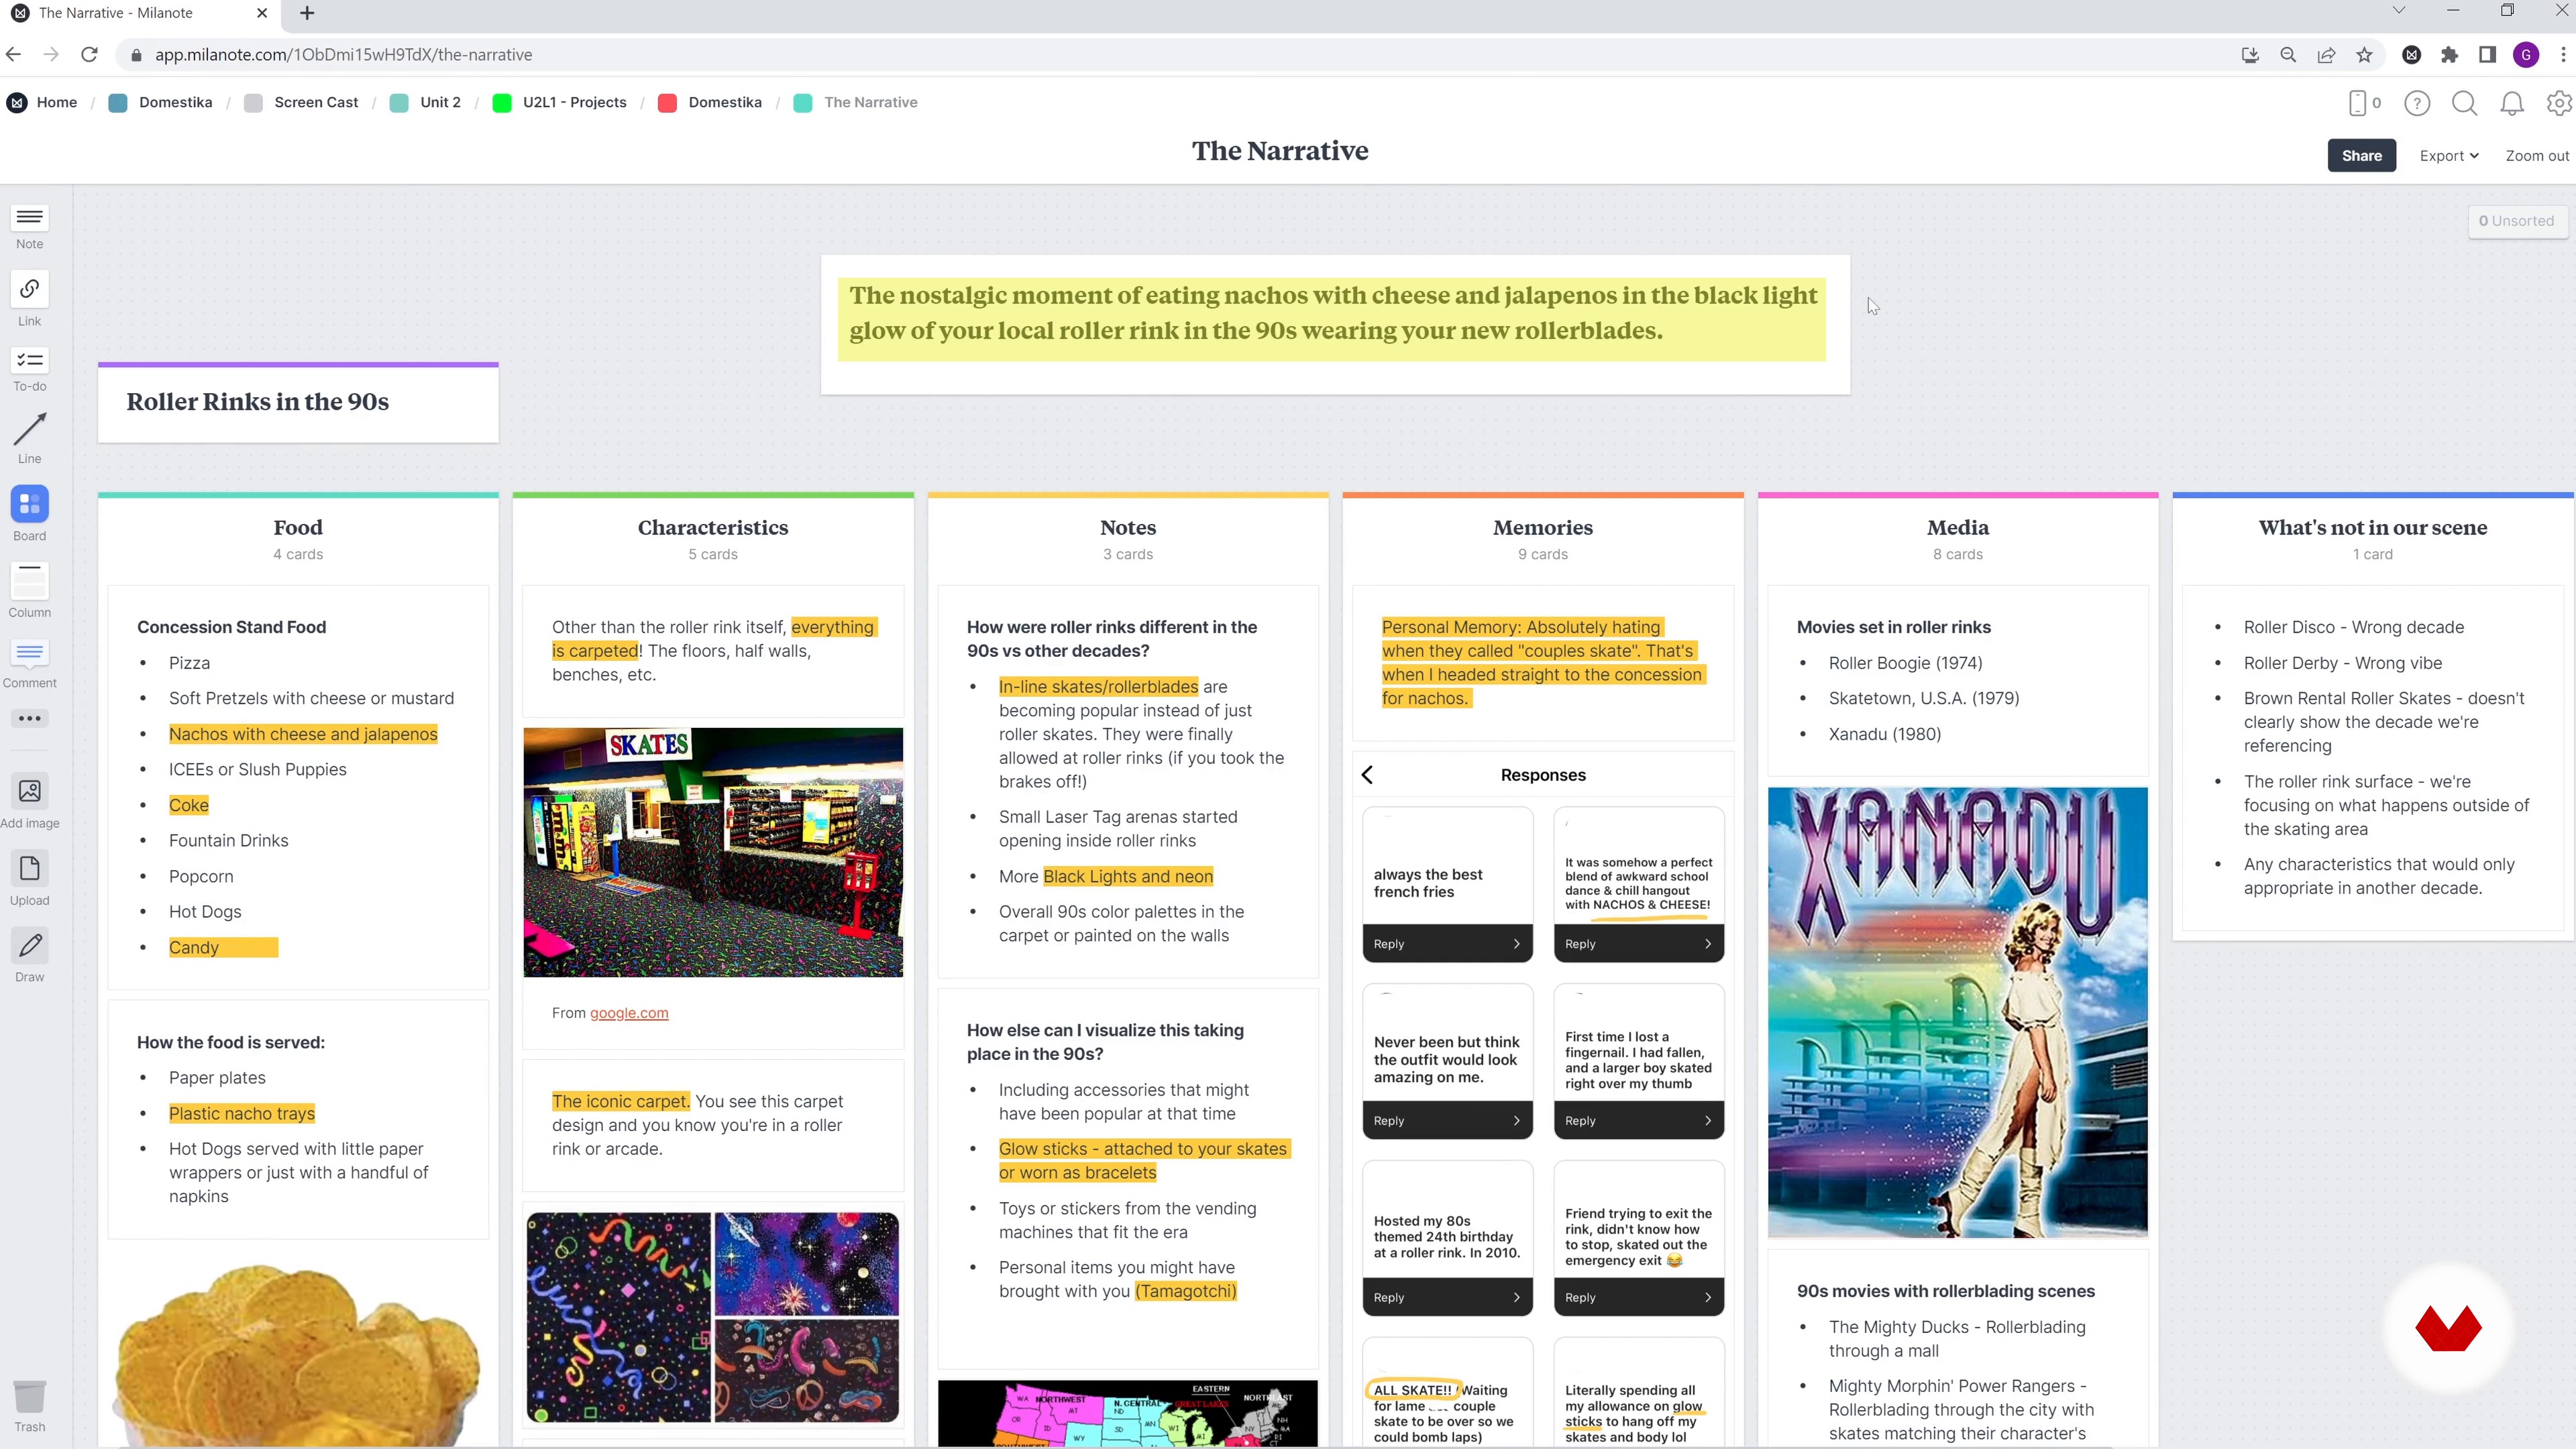Select the Line tool in sidebar

tap(29, 438)
